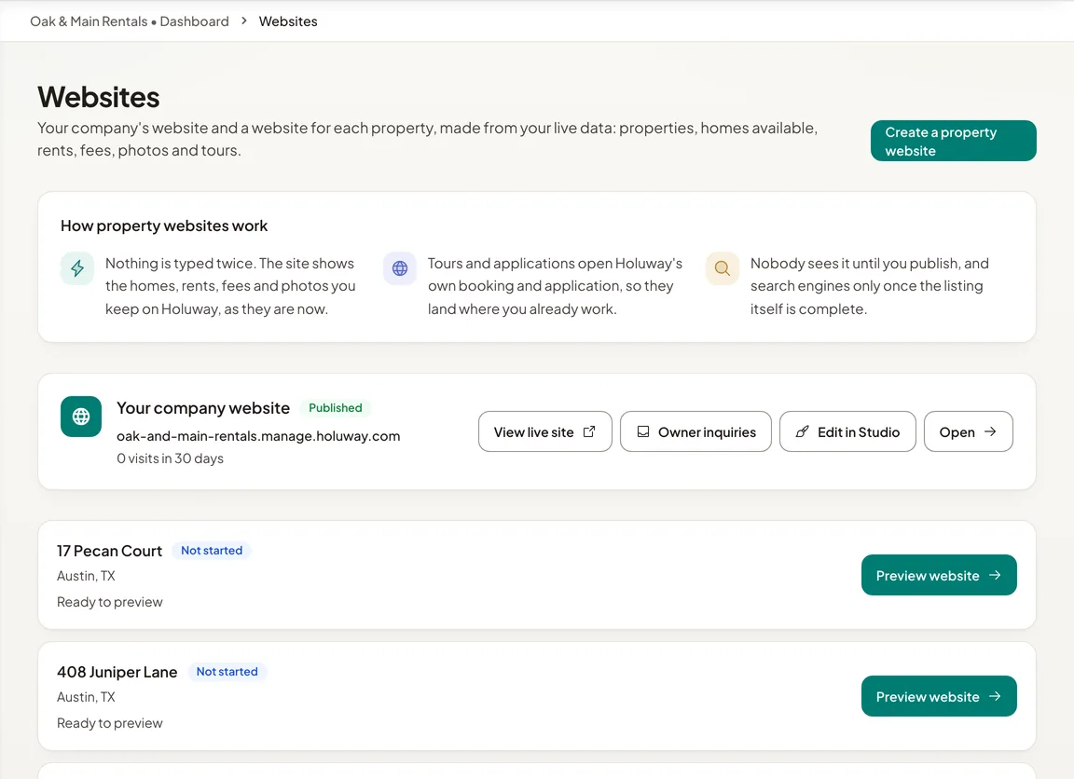Click the breadcrumb chevron separator
1074x779 pixels.
click(x=244, y=21)
